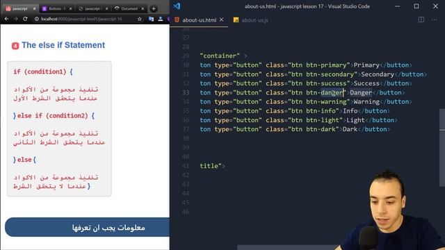The image size is (445, 250).
Task: Click the browser forward arrow
Action: [x=16, y=19]
